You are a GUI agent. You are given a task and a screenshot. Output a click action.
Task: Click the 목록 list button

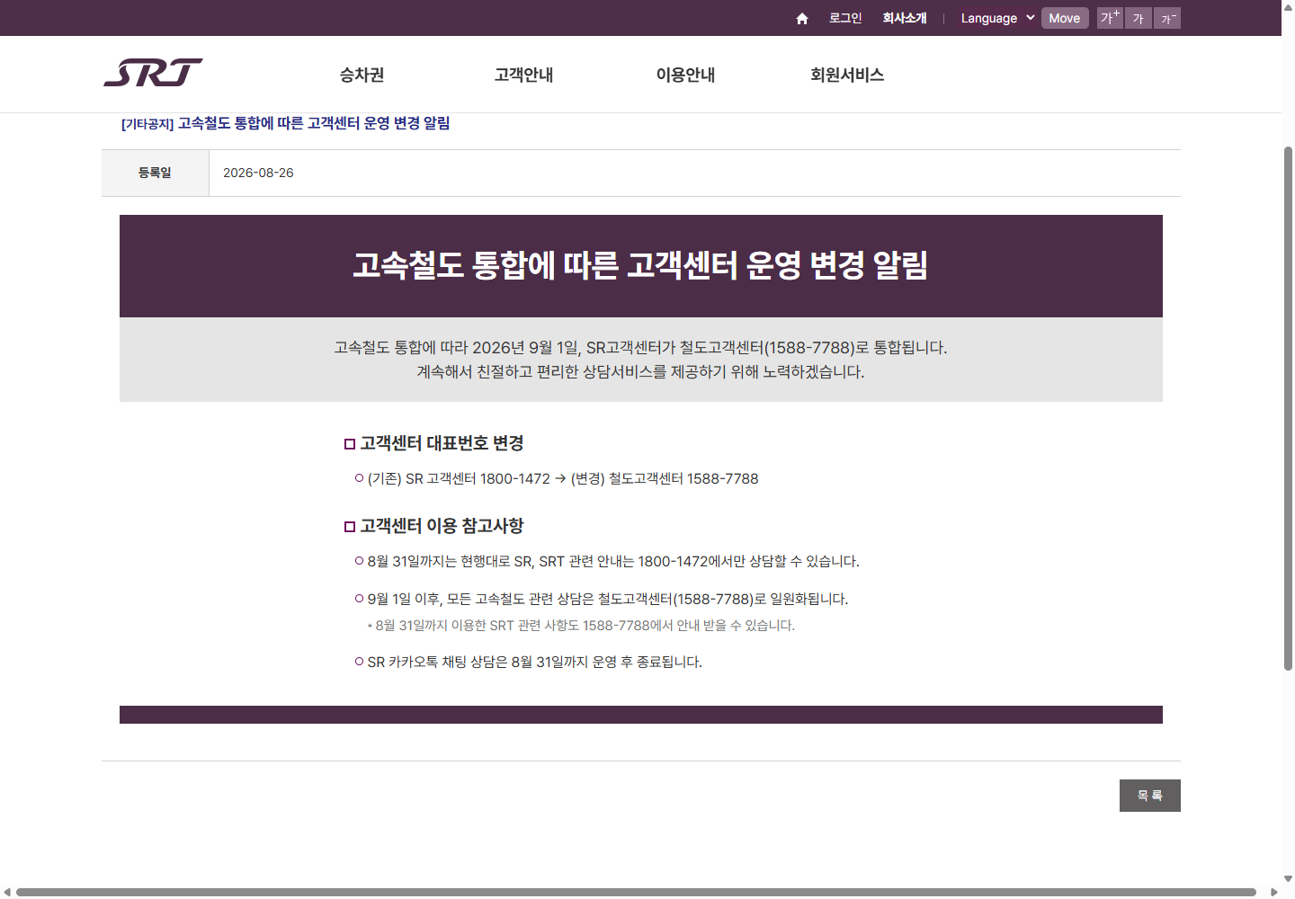(x=1149, y=796)
